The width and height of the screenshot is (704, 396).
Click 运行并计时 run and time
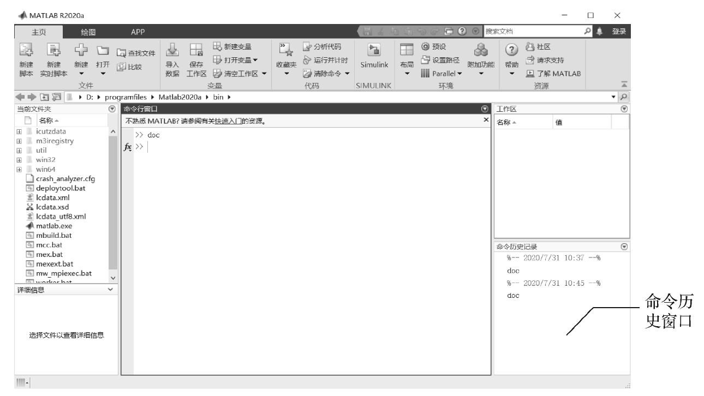(x=326, y=61)
